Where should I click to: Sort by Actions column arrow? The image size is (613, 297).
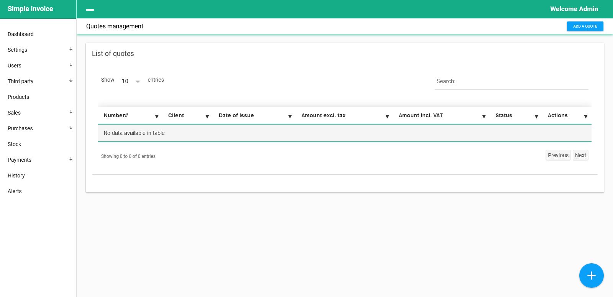(x=586, y=117)
